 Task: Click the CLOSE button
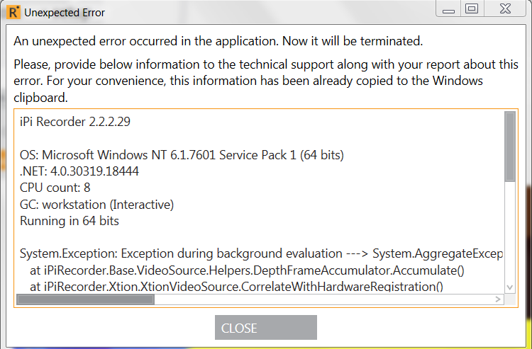tap(266, 327)
